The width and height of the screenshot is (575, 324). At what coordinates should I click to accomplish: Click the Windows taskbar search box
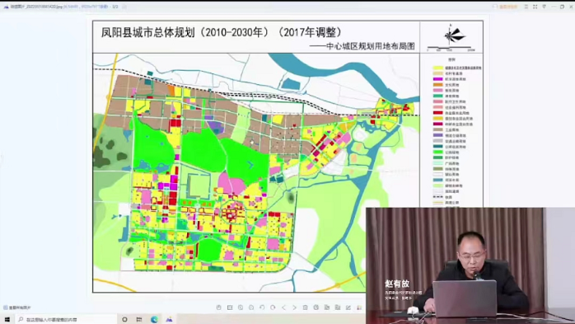click(x=66, y=319)
